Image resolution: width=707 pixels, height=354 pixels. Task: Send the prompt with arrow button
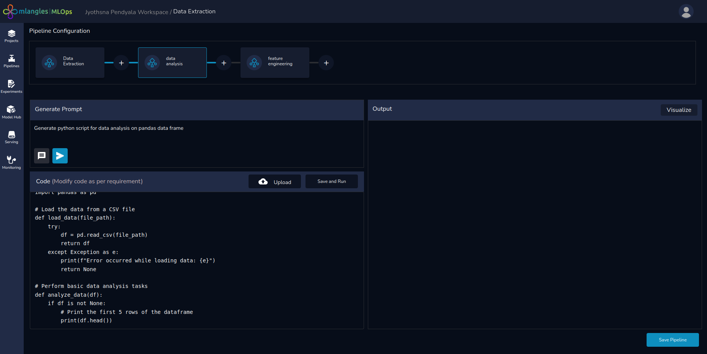60,156
